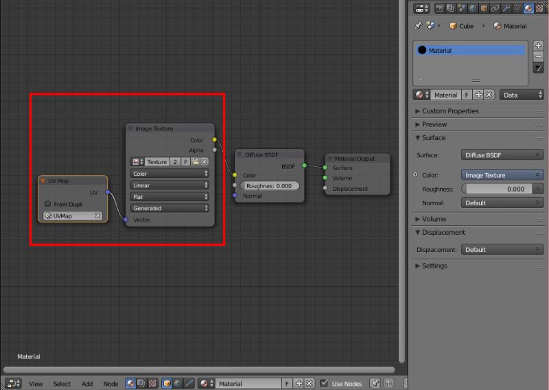Open the Render properties tab

tap(439, 8)
